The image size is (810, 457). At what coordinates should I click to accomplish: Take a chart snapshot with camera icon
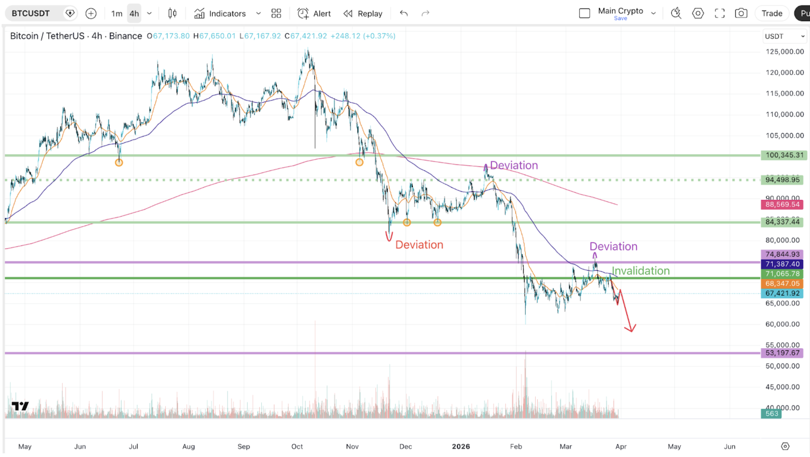pos(741,13)
